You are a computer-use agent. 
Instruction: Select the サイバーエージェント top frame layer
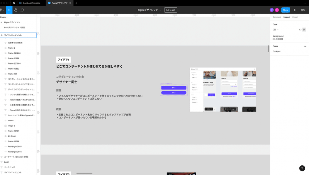pos(18,35)
